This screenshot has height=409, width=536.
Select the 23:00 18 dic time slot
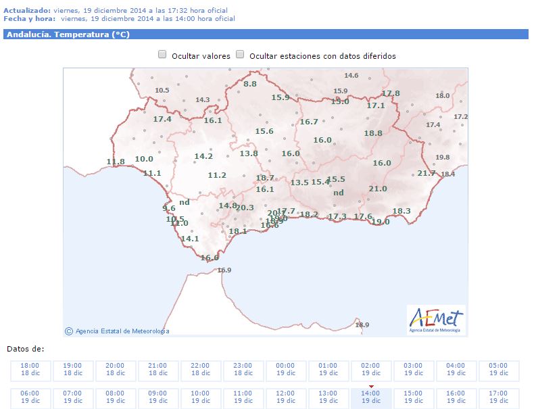click(243, 369)
